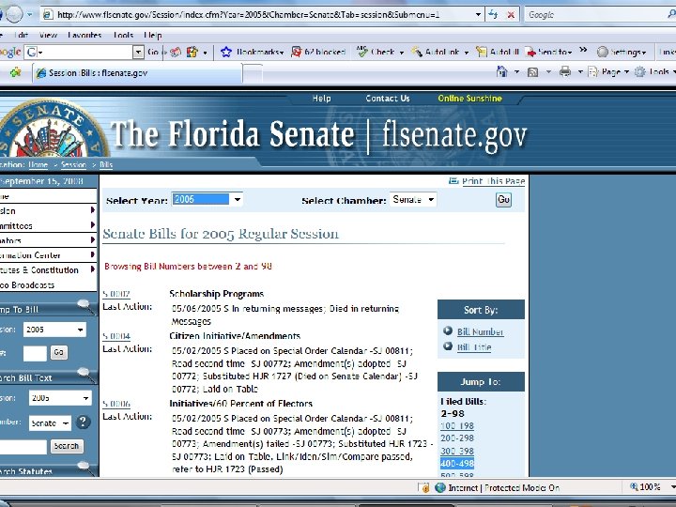Open bill S 0002 link
Viewport: 676px width, 507px height.
[x=116, y=294]
